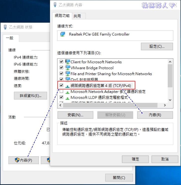
Task: Click the 設定(C)... configure button
Action: (x=157, y=46)
